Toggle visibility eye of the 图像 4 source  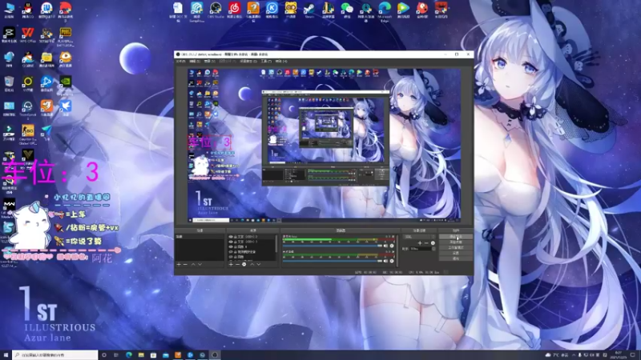click(x=231, y=247)
